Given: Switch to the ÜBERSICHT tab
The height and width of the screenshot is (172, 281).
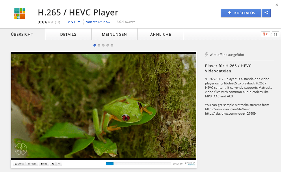Looking at the screenshot, I should pyautogui.click(x=22, y=34).
